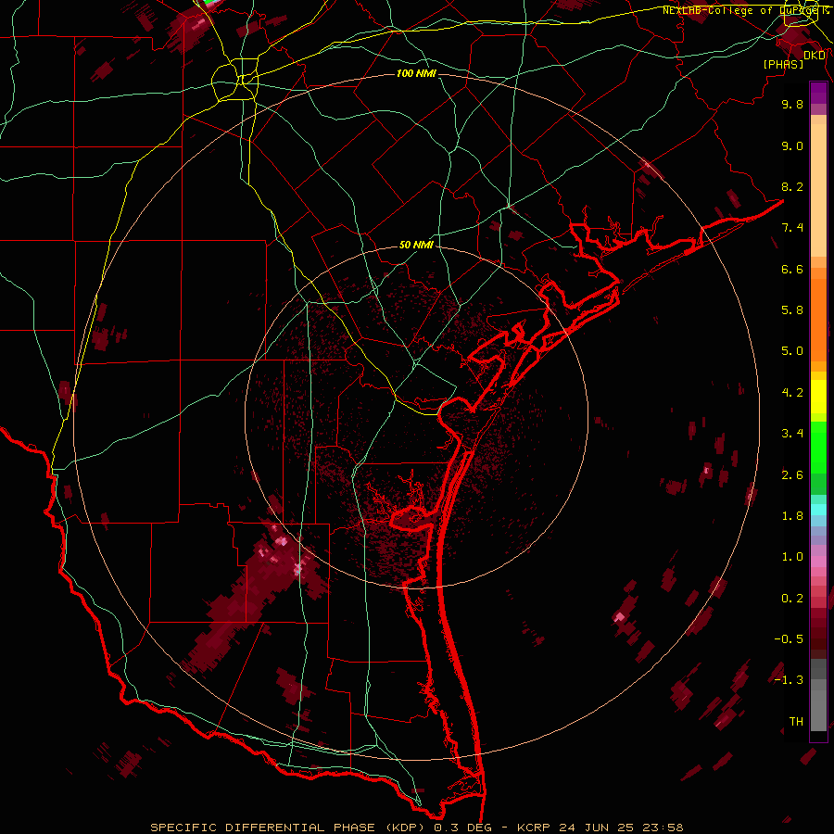Click the yellow segment of the color bar
834x834 pixels.
tap(818, 397)
